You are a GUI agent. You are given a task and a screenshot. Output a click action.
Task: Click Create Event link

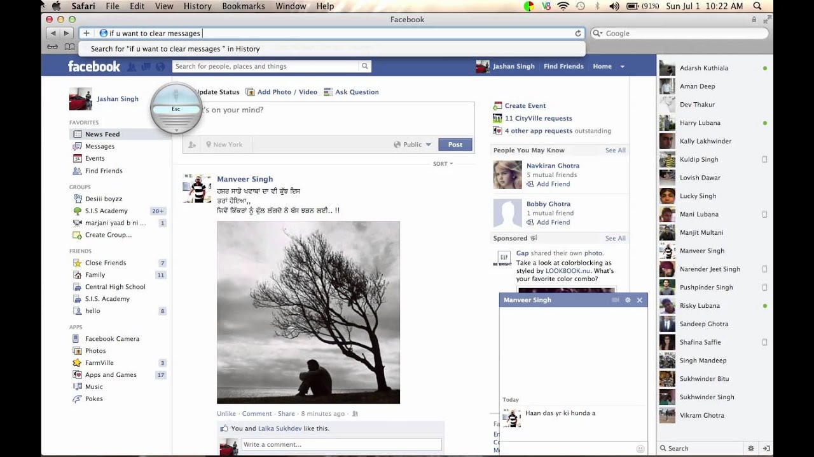click(525, 106)
